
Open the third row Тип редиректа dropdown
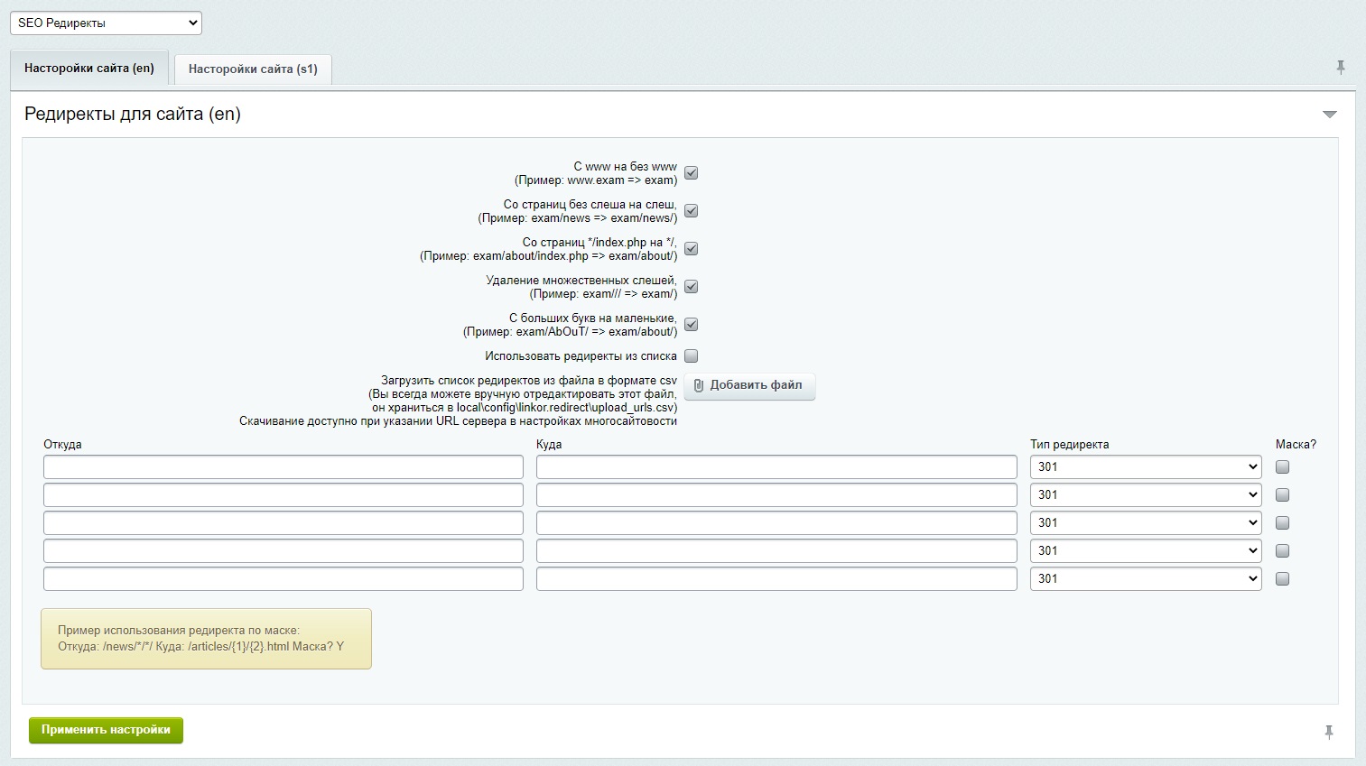click(x=1146, y=522)
